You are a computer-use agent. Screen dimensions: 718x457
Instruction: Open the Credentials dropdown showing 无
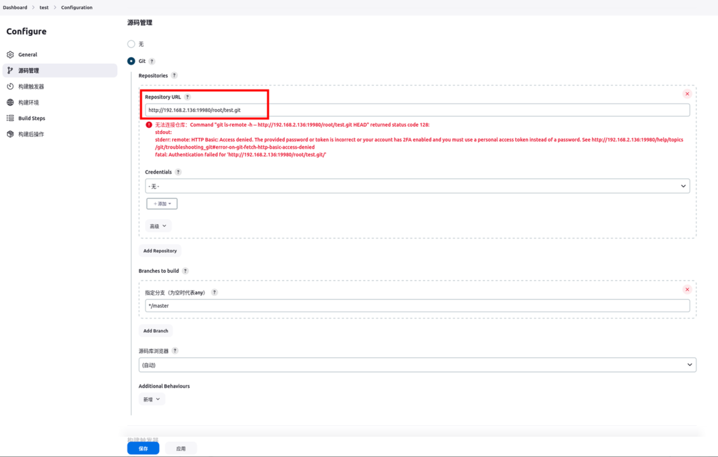pos(417,186)
